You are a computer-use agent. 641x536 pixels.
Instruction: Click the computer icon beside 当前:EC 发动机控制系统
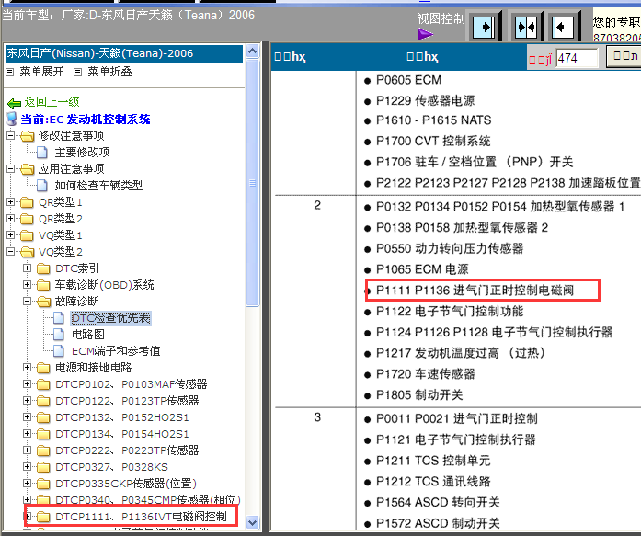click(12, 119)
